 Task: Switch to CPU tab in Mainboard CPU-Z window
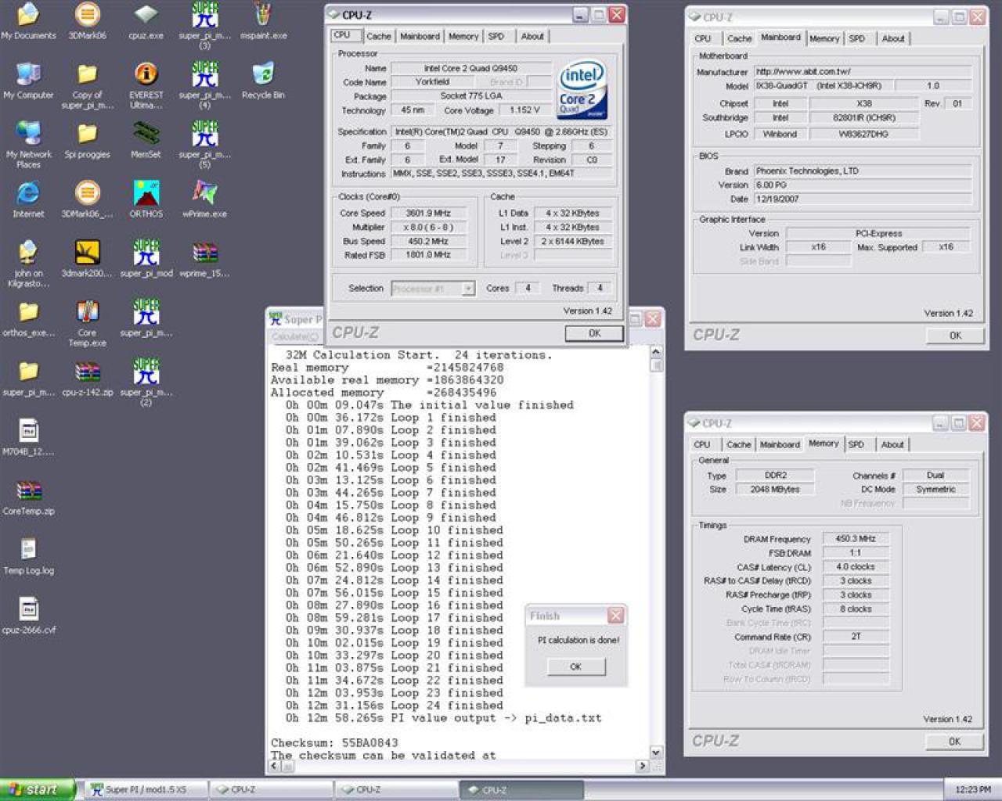(703, 38)
